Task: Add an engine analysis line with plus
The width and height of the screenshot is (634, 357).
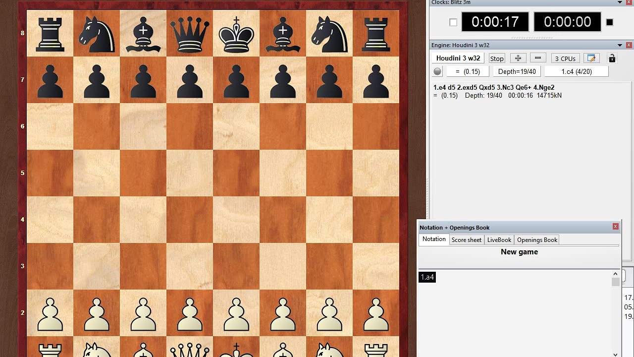Action: tap(518, 58)
